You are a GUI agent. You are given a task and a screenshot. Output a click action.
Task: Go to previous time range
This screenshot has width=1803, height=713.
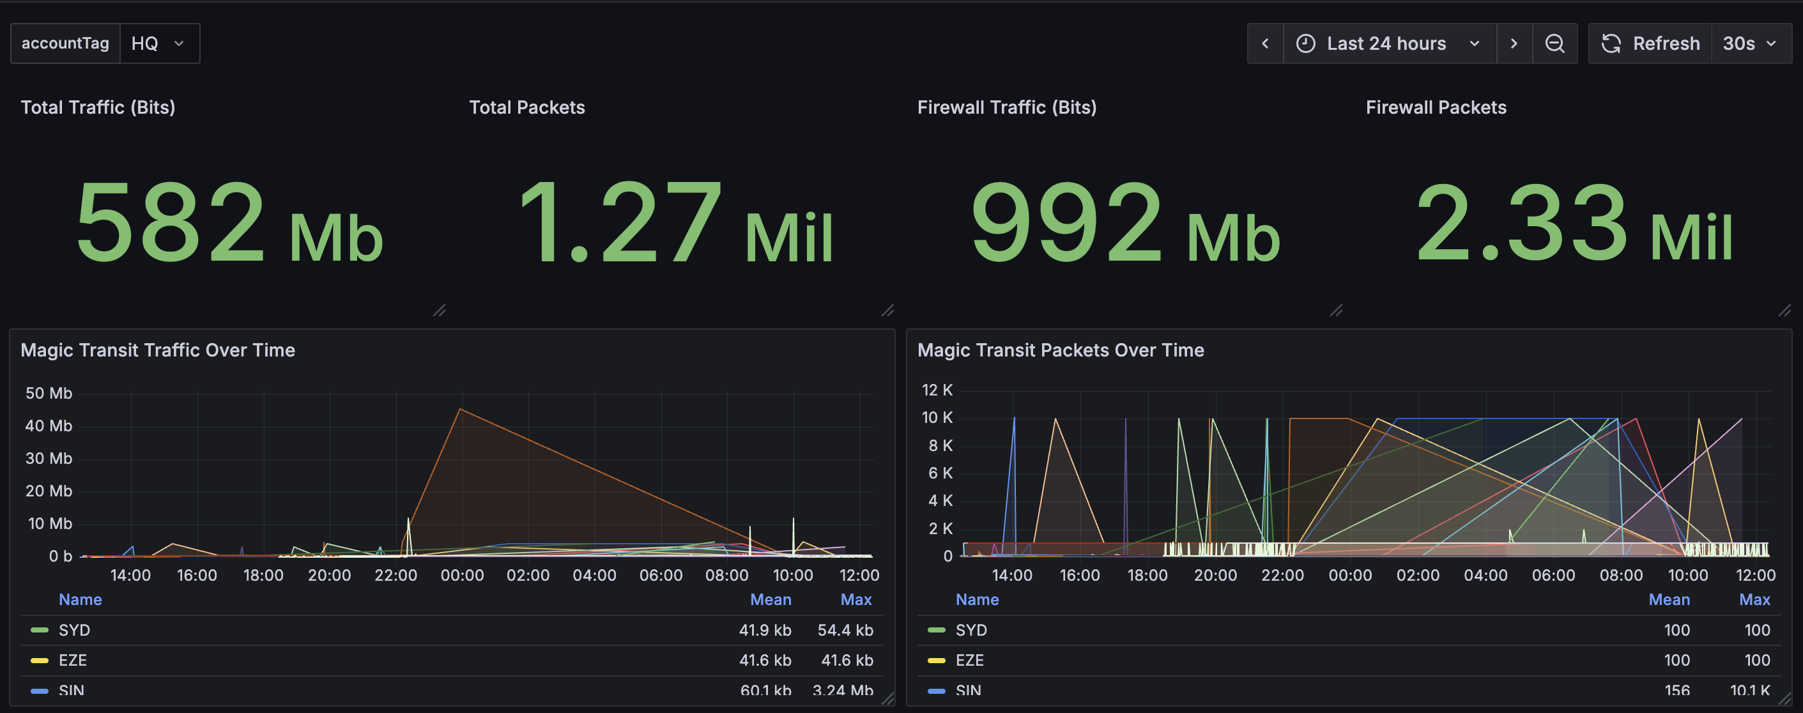(x=1265, y=43)
